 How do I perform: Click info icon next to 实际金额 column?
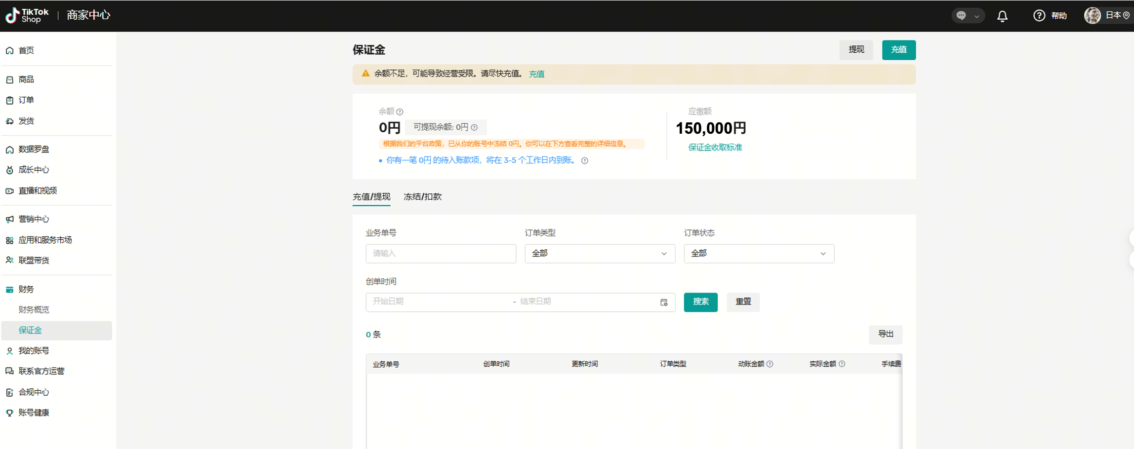(842, 364)
